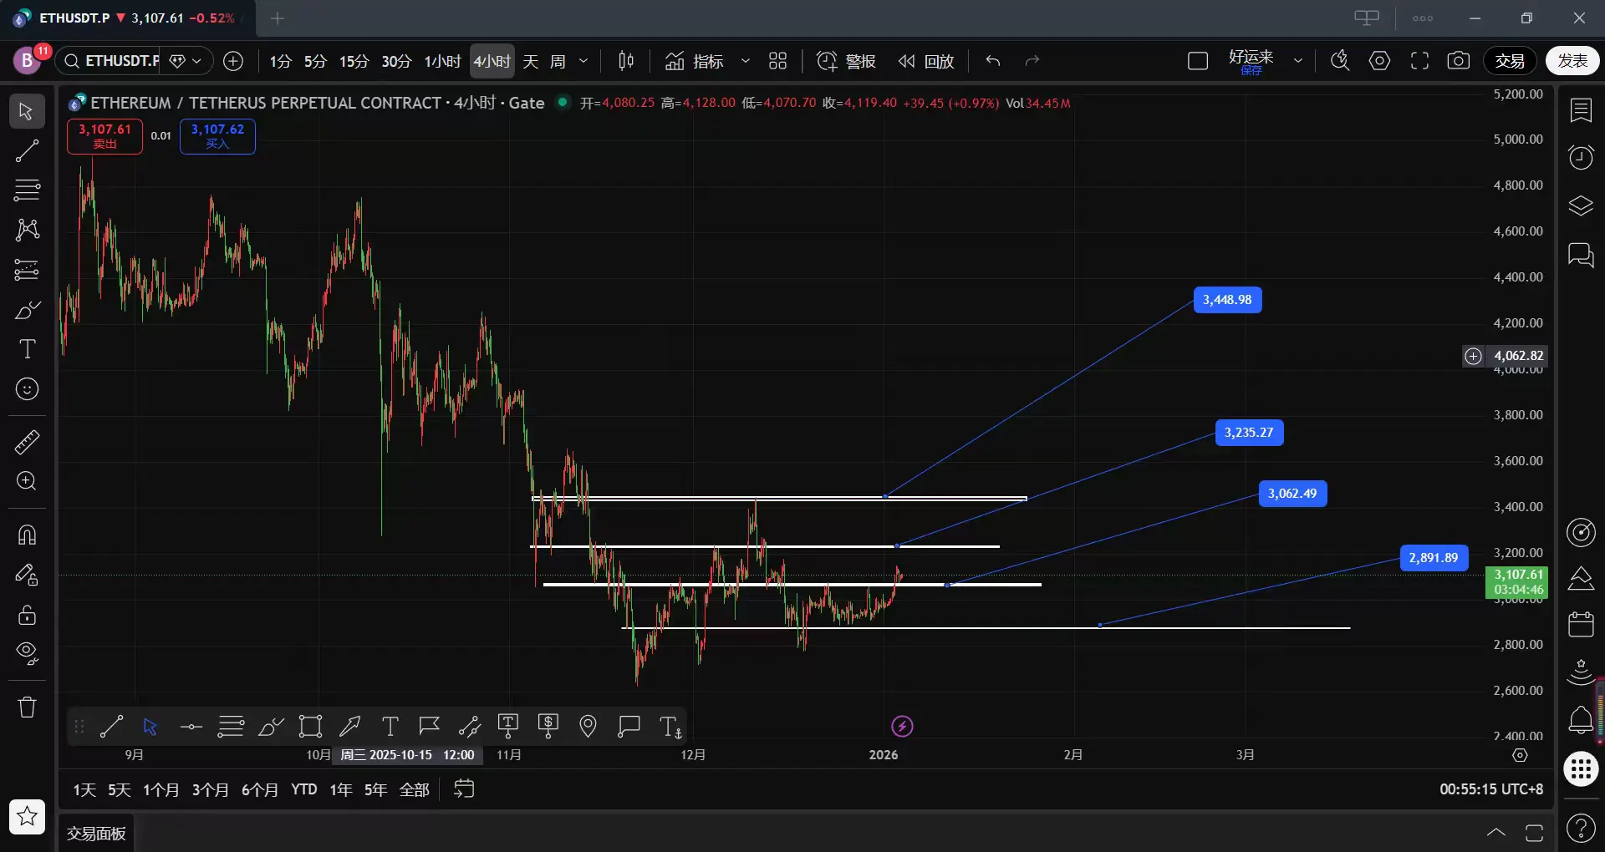Viewport: 1605px width, 852px height.
Task: Set the date range to 1天
Action: pos(84,790)
